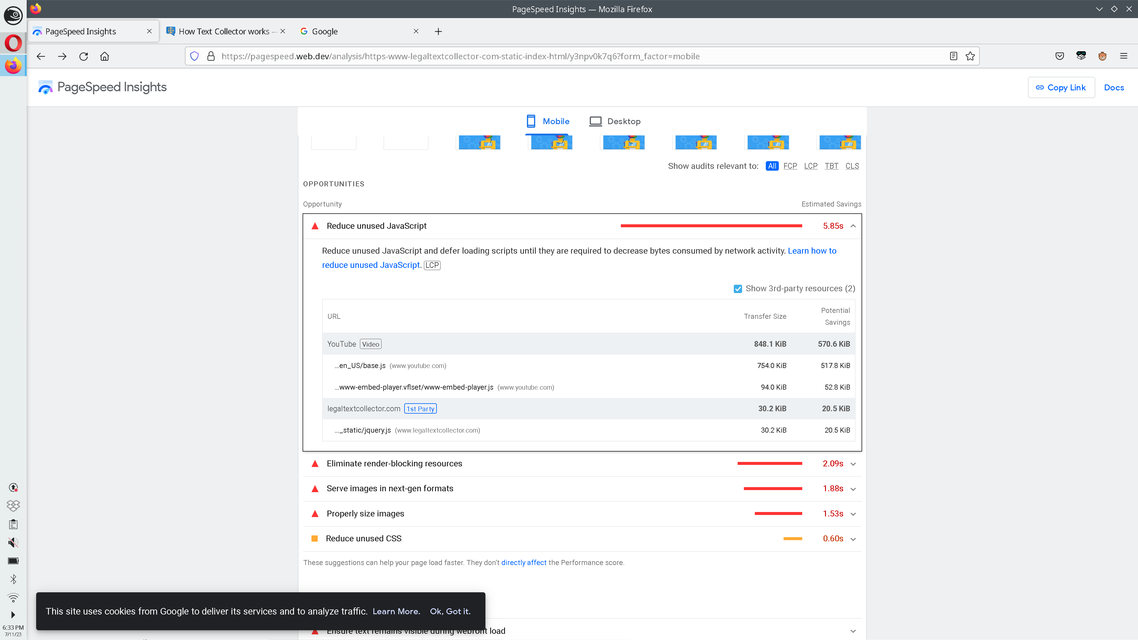Screen dimensions: 1138x640
Task: Switch to the Desktop report tab
Action: point(615,121)
